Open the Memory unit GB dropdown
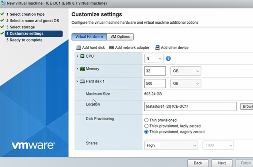 pyautogui.click(x=186, y=71)
